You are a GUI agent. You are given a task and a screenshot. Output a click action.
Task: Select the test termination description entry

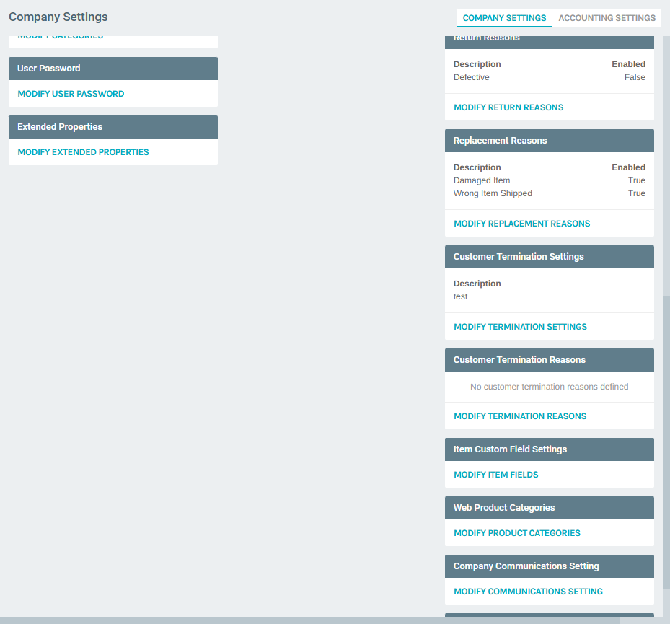460,296
